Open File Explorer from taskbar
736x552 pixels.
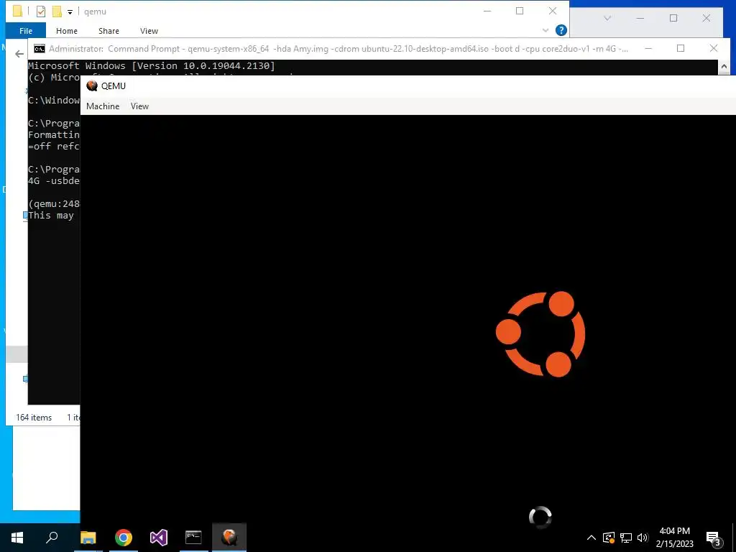[88, 538]
